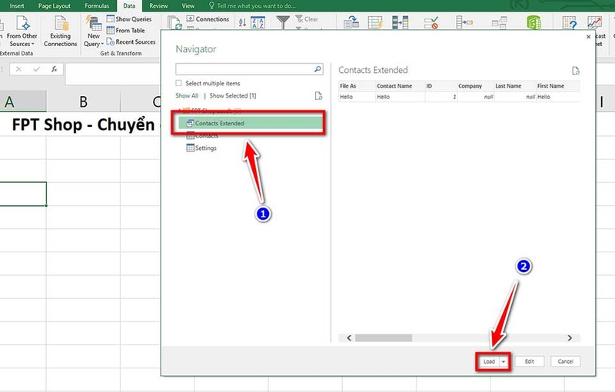Open the Sort dialog icon
Image resolution: width=615 pixels, height=392 pixels.
(x=258, y=22)
